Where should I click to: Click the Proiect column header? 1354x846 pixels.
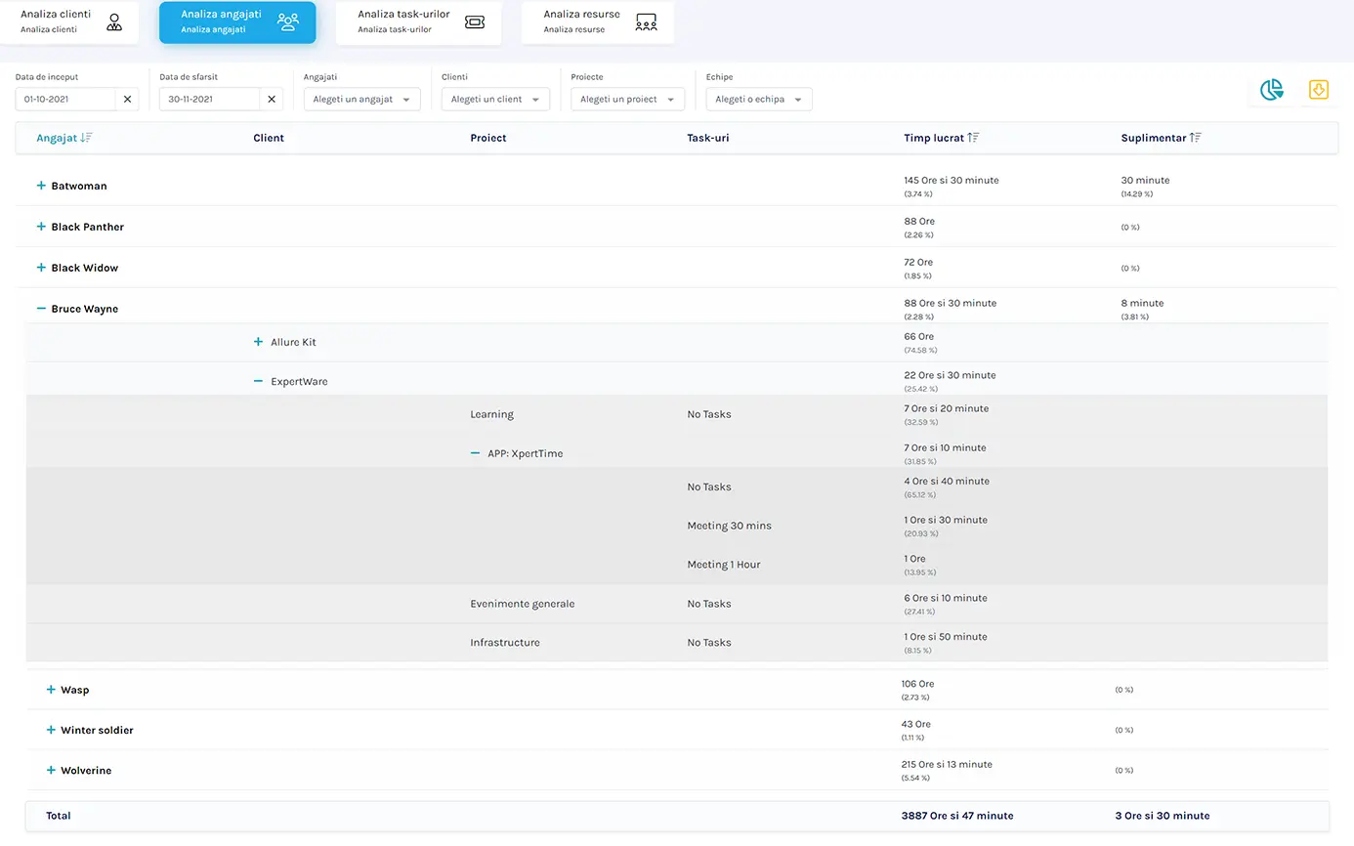pyautogui.click(x=488, y=138)
